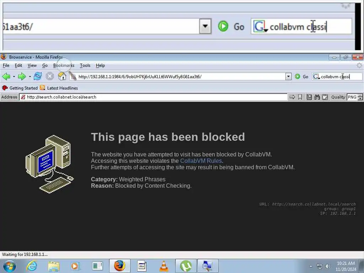Click the Browservice clipboard icon
The width and height of the screenshot is (364, 273).
(325, 97)
